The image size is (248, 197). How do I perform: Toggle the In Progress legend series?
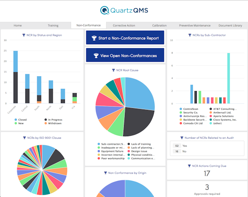(x=53, y=120)
